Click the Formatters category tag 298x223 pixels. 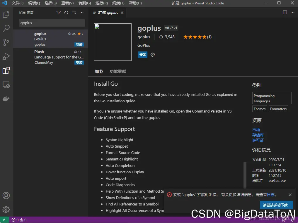point(278,109)
